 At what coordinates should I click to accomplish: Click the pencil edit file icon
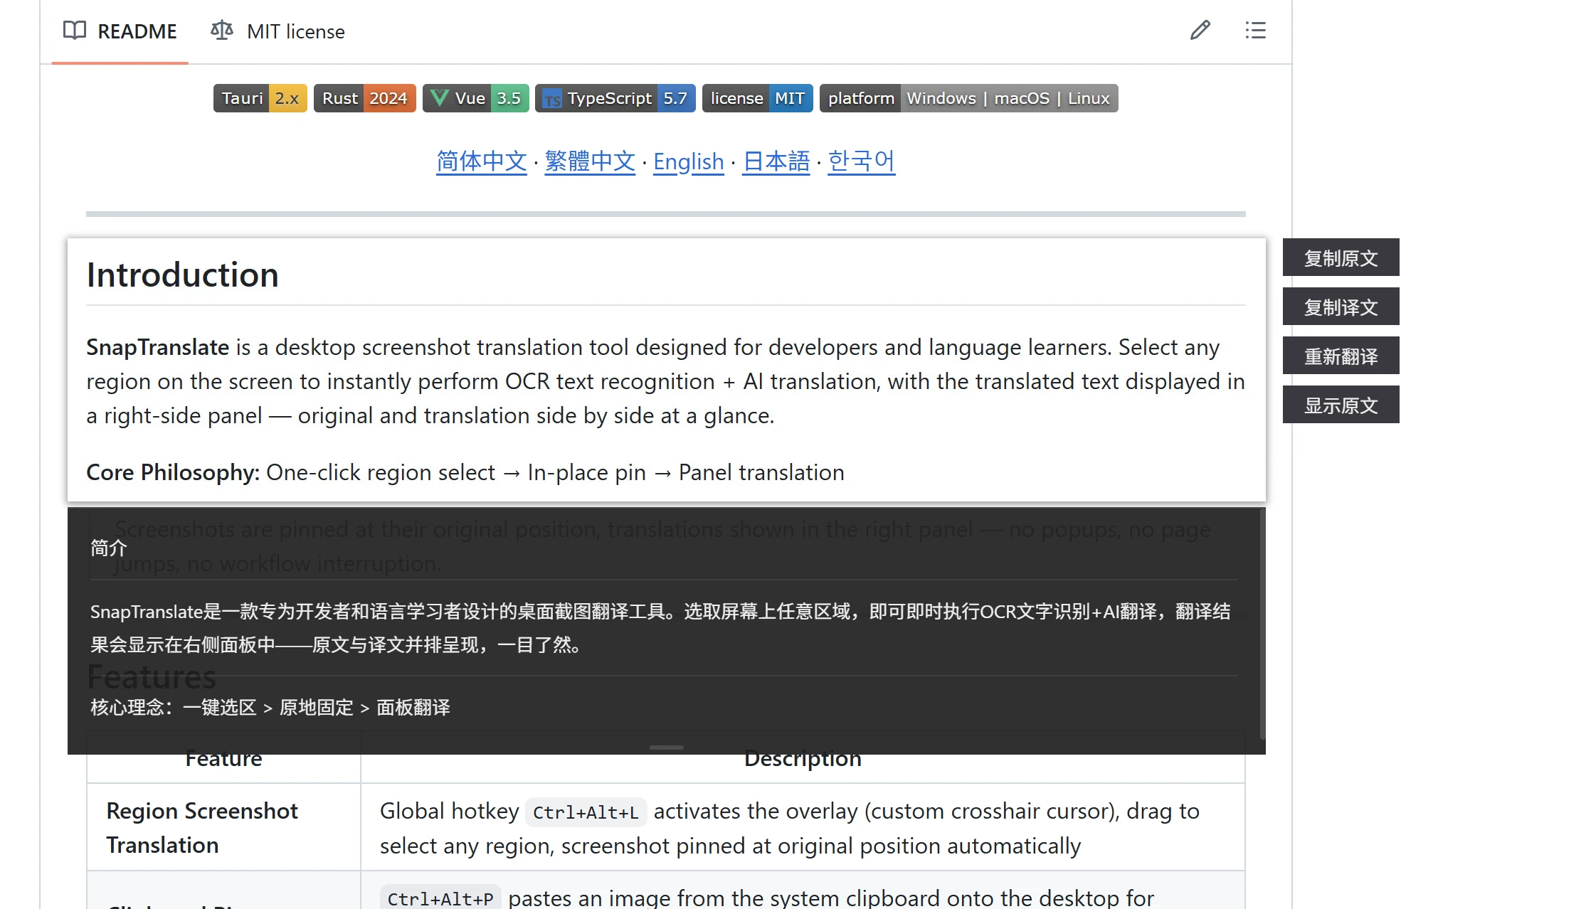click(1200, 30)
